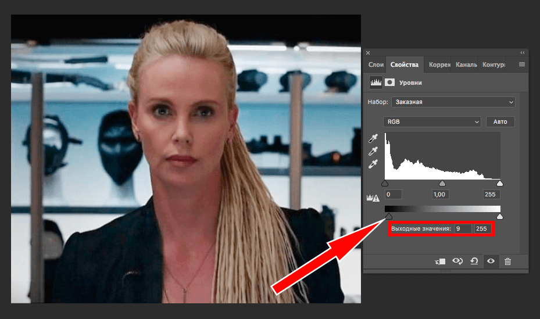Toggle clip to layer below icon
The width and height of the screenshot is (540, 319).
click(440, 261)
